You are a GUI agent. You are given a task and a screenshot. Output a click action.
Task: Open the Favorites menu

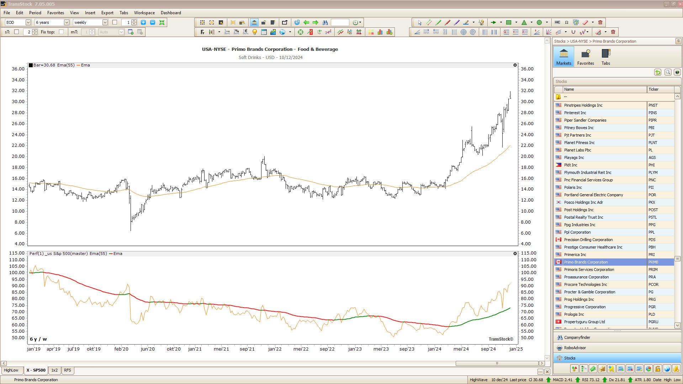click(55, 13)
